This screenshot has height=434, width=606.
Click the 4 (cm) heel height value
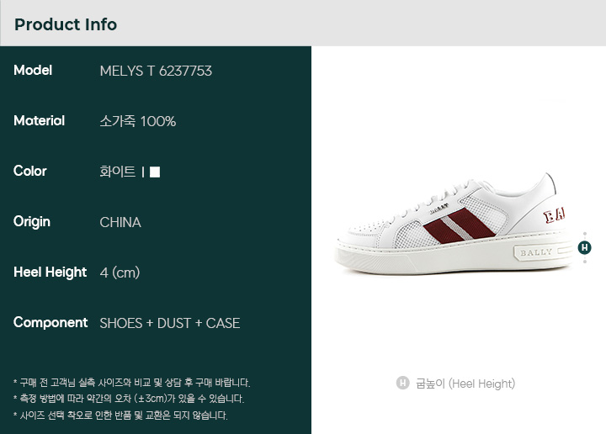[120, 273]
